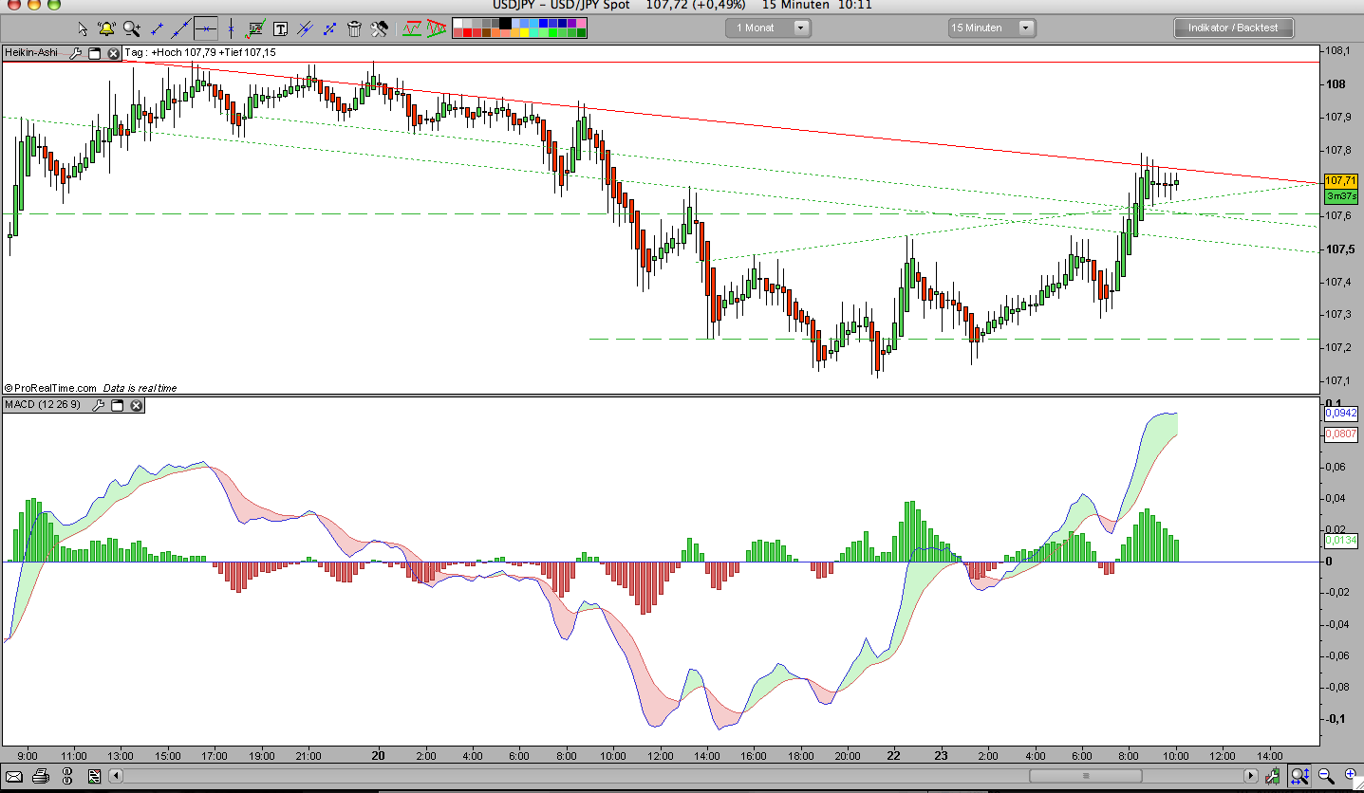Toggle the horizontal line drawing tool

pos(205,28)
